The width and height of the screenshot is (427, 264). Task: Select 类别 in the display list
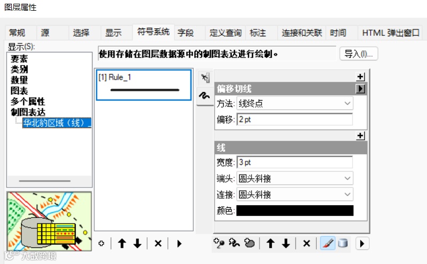coord(19,70)
